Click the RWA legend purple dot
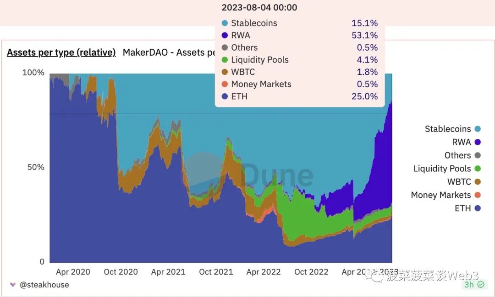The image size is (495, 297). pos(478,143)
